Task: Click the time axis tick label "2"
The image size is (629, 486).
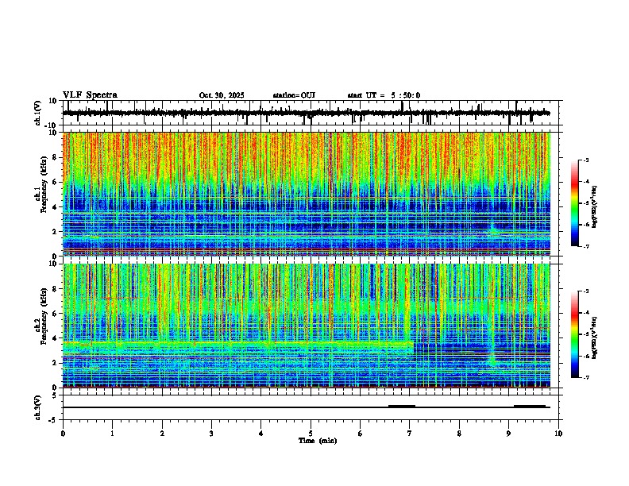Action: [x=162, y=434]
